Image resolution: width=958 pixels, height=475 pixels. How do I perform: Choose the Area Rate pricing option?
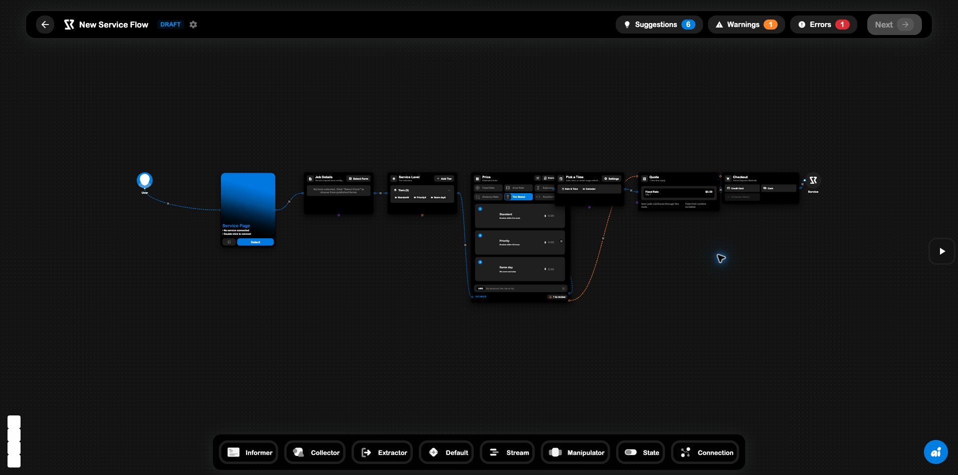coord(518,188)
